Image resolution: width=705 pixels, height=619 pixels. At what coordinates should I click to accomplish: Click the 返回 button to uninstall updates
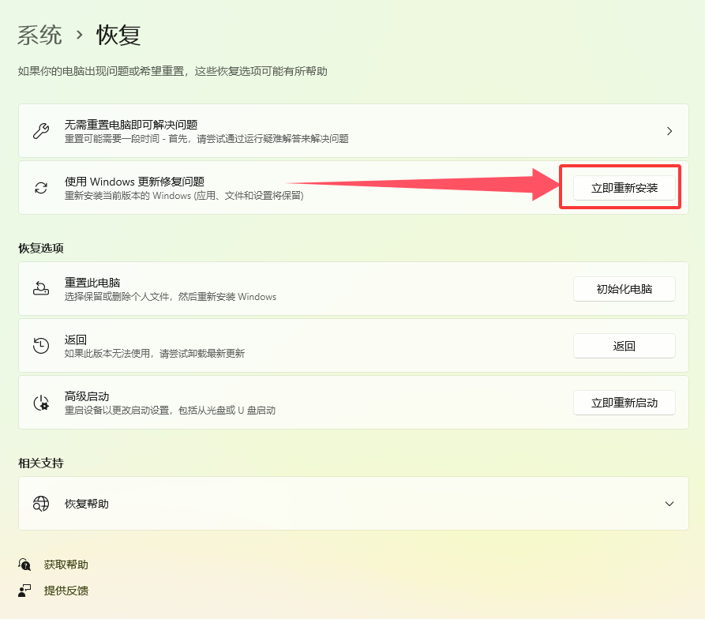tap(624, 345)
